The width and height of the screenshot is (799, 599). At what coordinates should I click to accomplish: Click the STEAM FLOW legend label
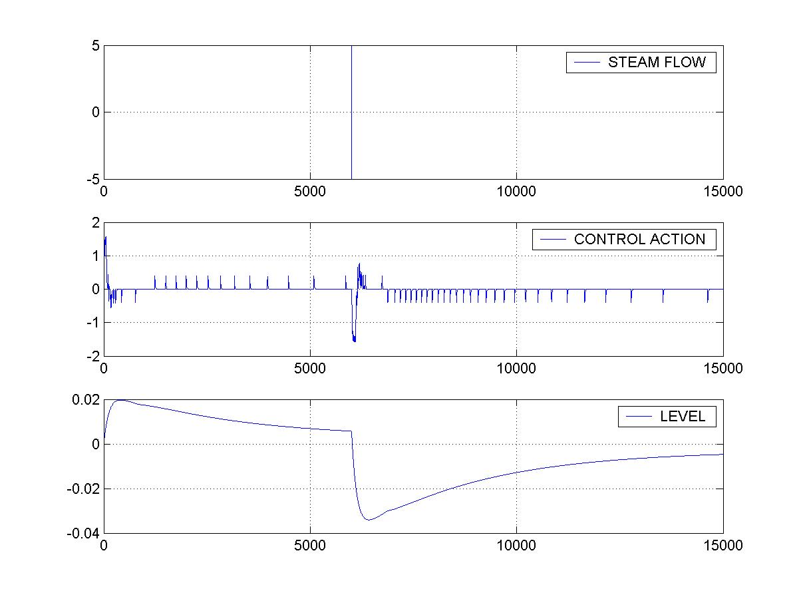tap(657, 63)
